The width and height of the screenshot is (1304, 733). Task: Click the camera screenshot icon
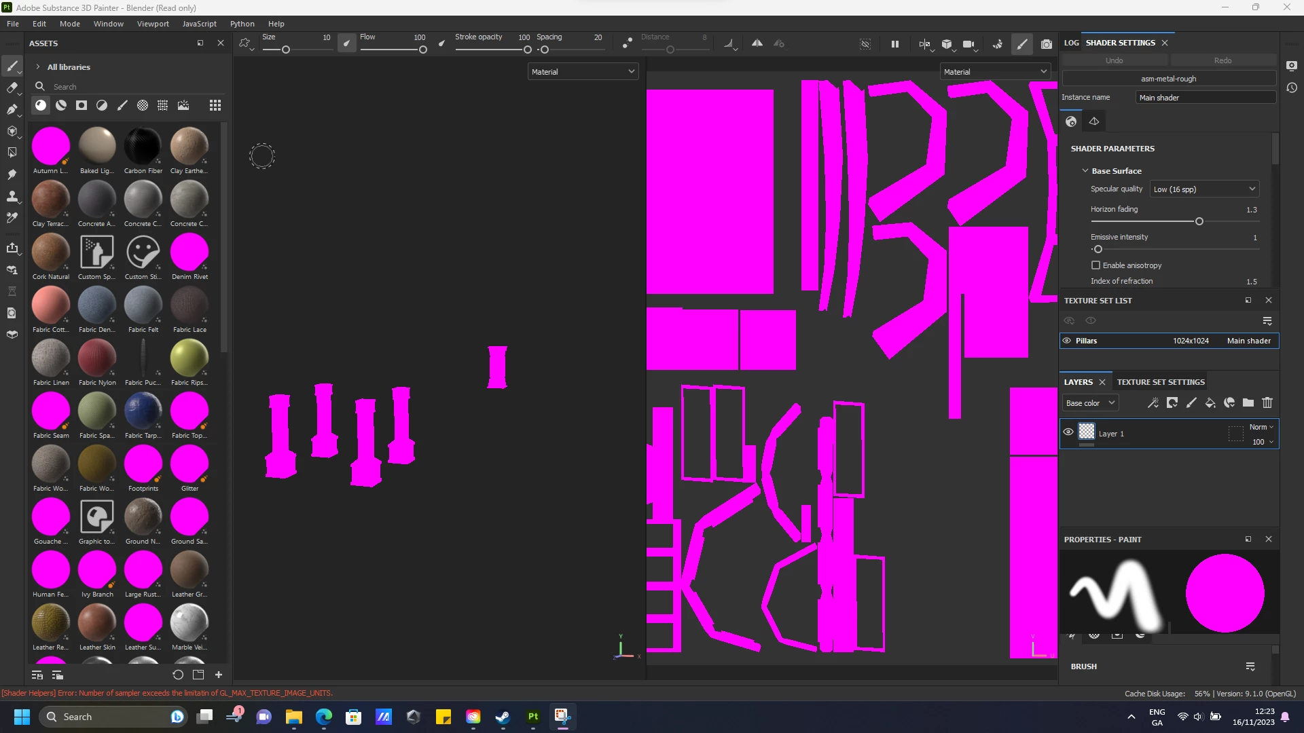(x=1047, y=44)
